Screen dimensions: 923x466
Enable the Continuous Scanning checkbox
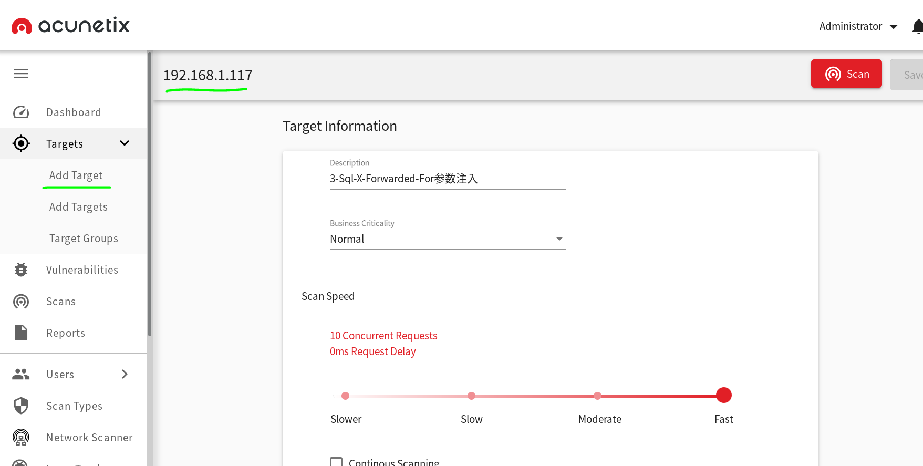336,462
